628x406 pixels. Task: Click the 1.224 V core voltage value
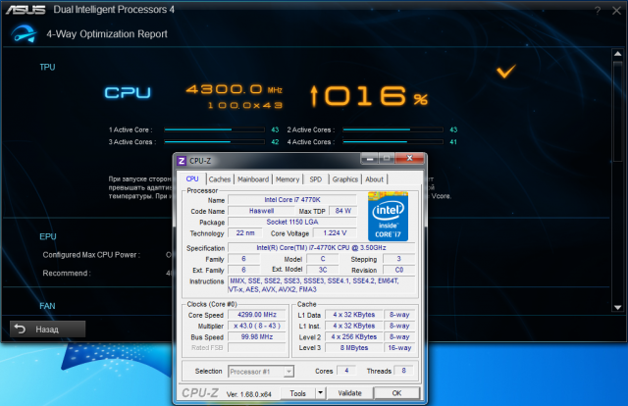click(335, 233)
